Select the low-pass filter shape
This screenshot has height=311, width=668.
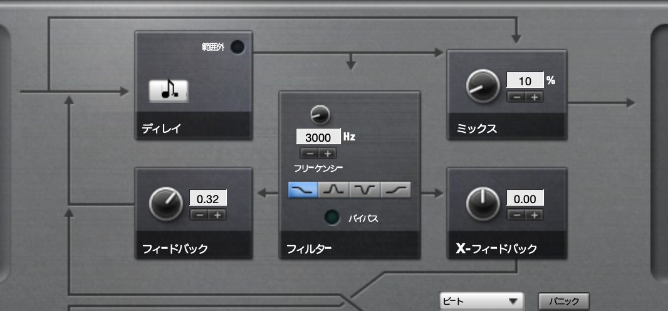pos(303,190)
